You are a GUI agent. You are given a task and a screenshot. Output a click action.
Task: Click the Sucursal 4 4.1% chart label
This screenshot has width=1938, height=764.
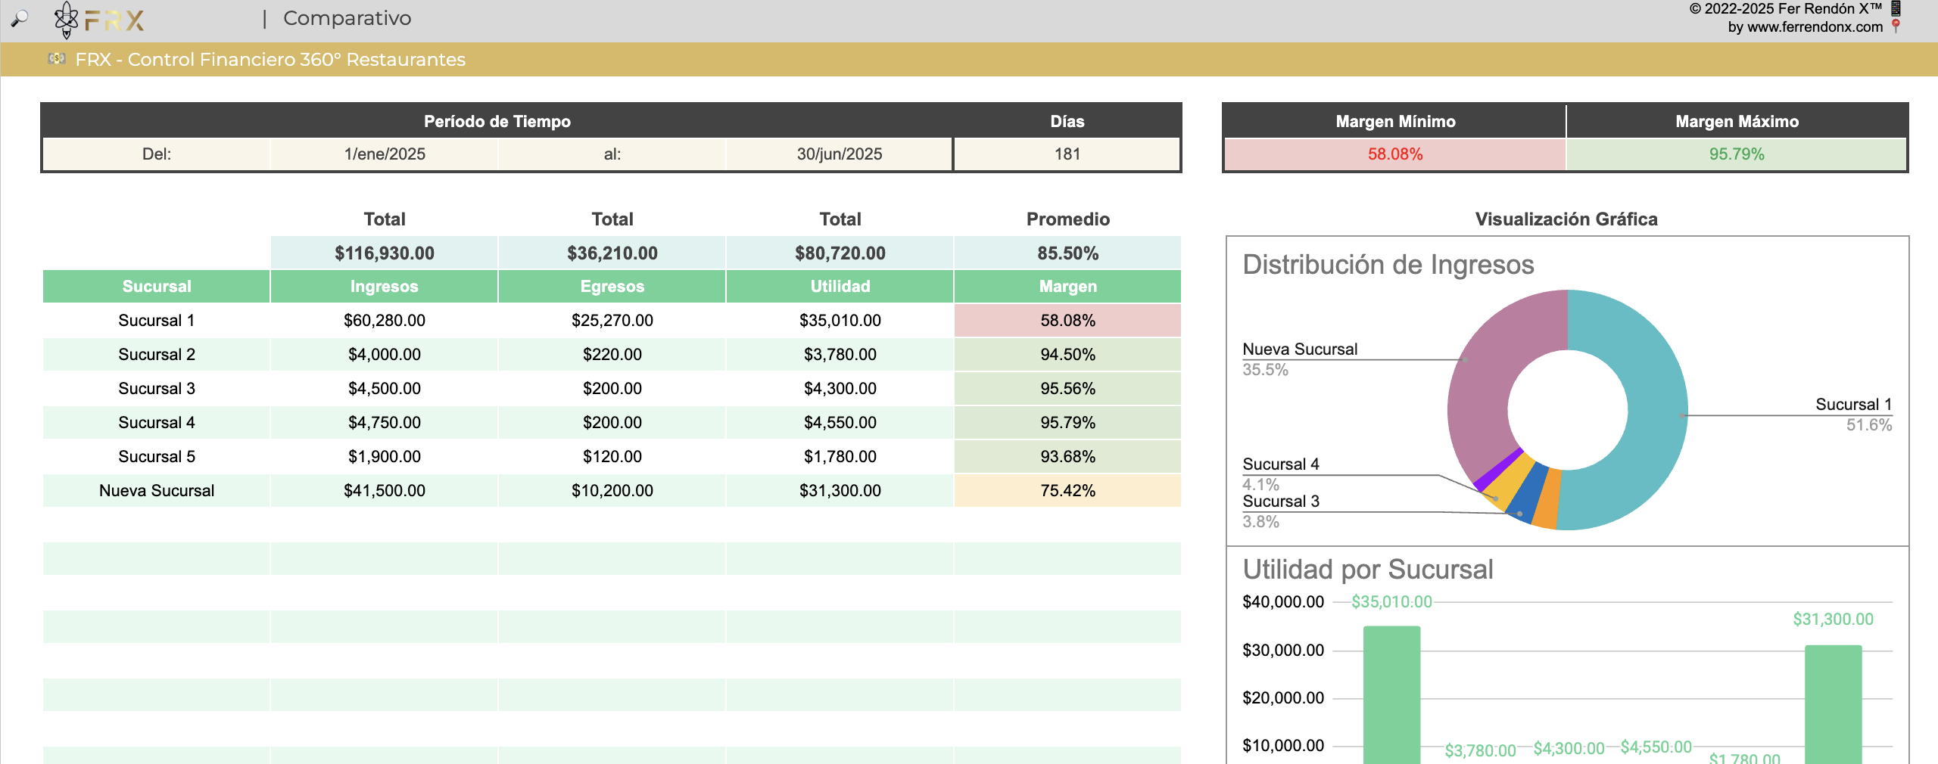click(x=1281, y=474)
